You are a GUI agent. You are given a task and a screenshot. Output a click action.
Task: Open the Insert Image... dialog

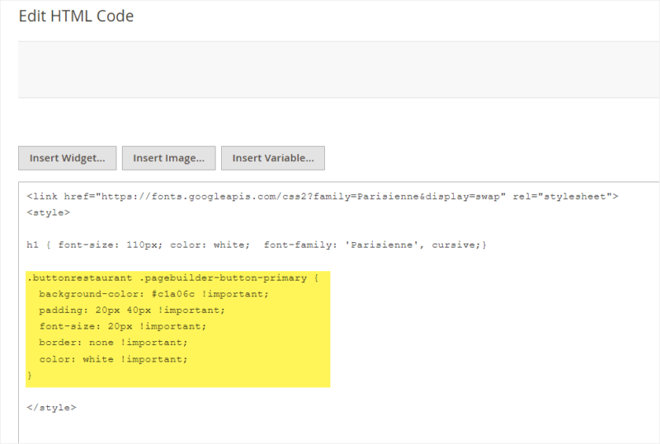click(x=169, y=158)
